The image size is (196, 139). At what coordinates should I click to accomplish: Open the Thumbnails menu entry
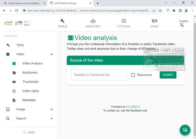pyautogui.click(x=30, y=82)
